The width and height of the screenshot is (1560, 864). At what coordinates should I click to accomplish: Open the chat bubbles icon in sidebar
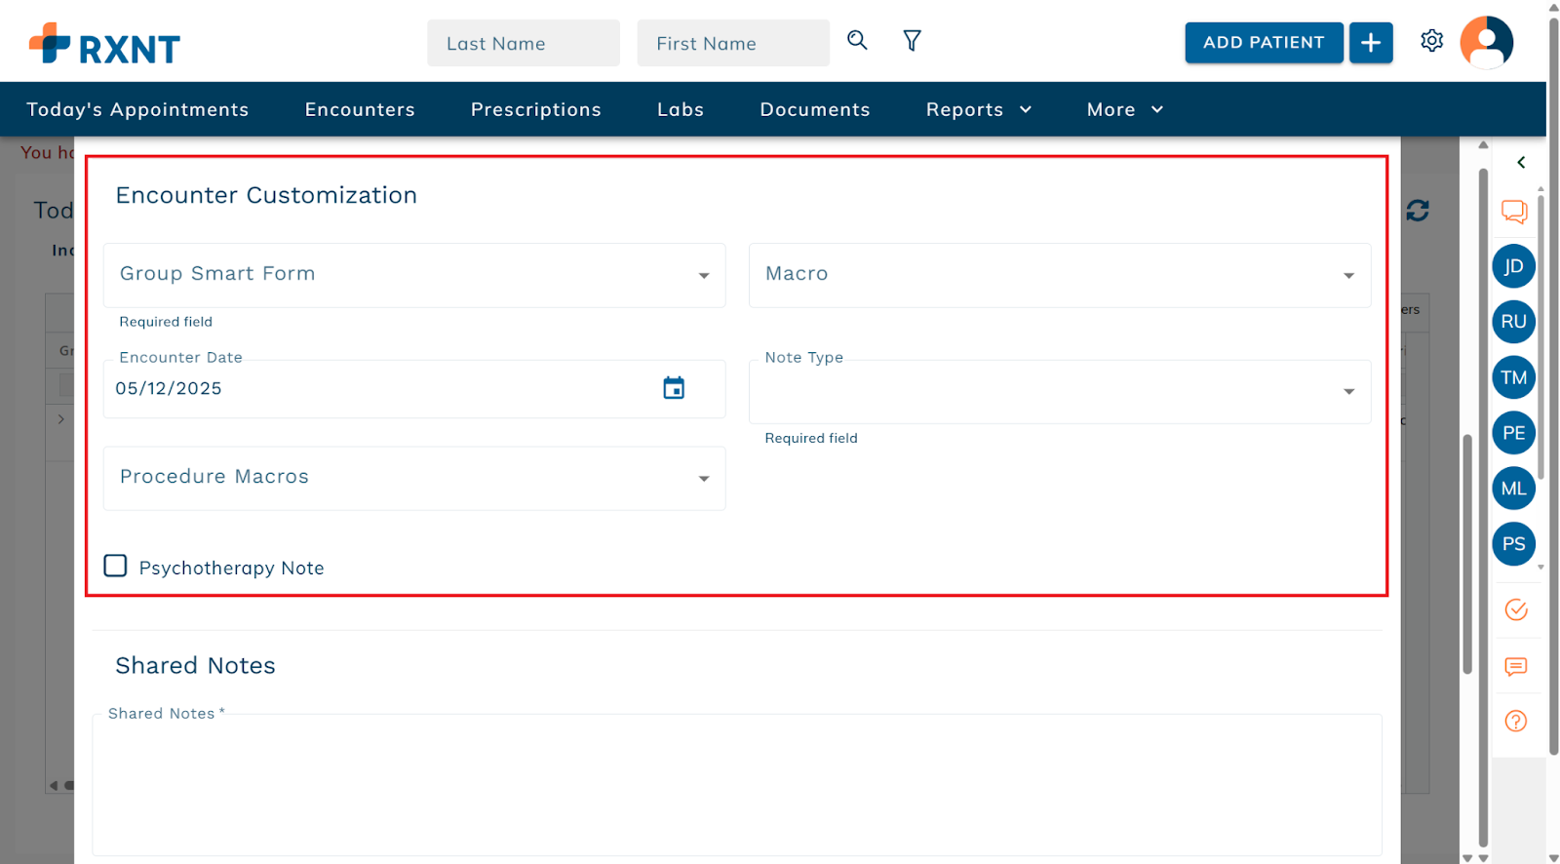1514,212
